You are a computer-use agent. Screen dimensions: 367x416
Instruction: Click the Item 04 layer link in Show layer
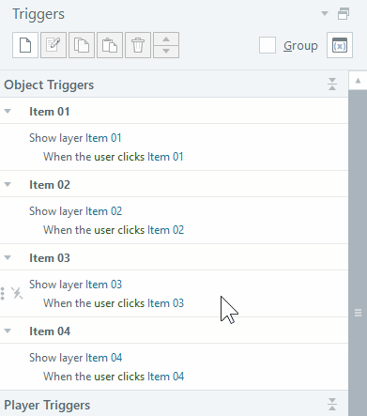tap(104, 358)
